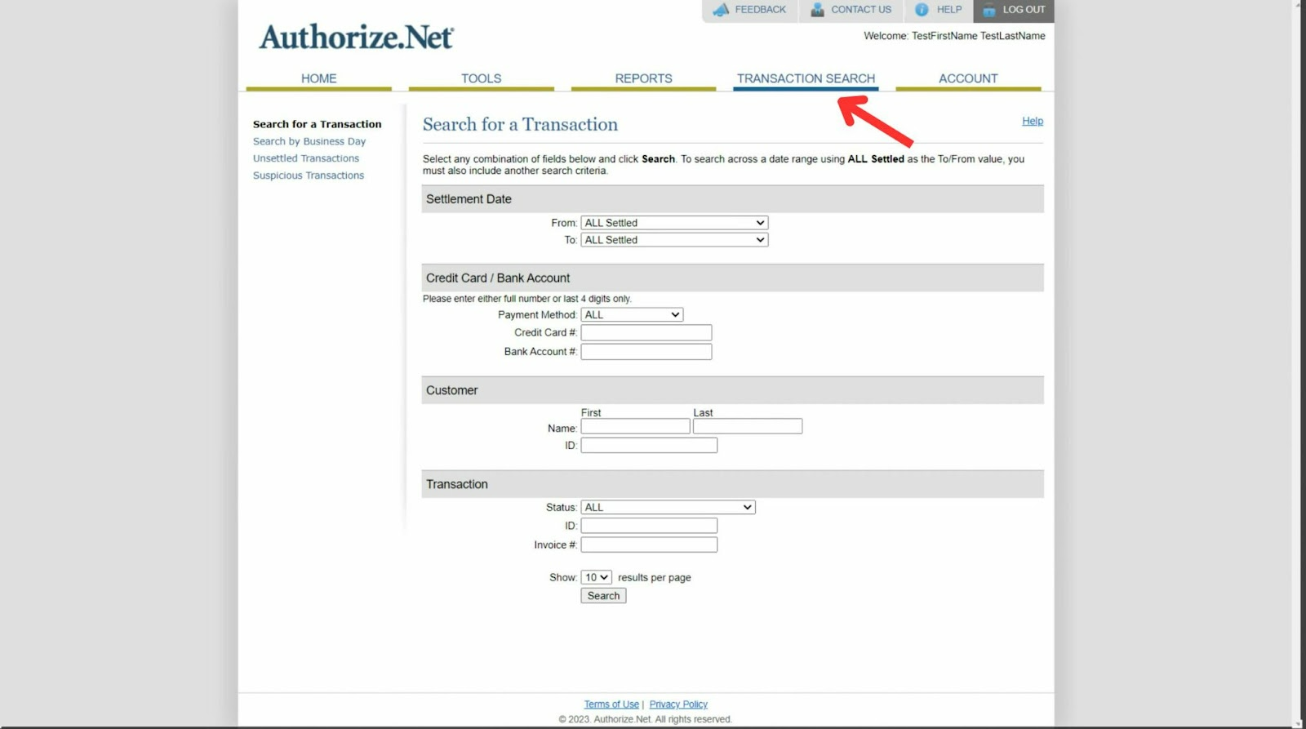Open Suspicious Transactions in sidebar
Viewport: 1306px width, 729px height.
(309, 176)
